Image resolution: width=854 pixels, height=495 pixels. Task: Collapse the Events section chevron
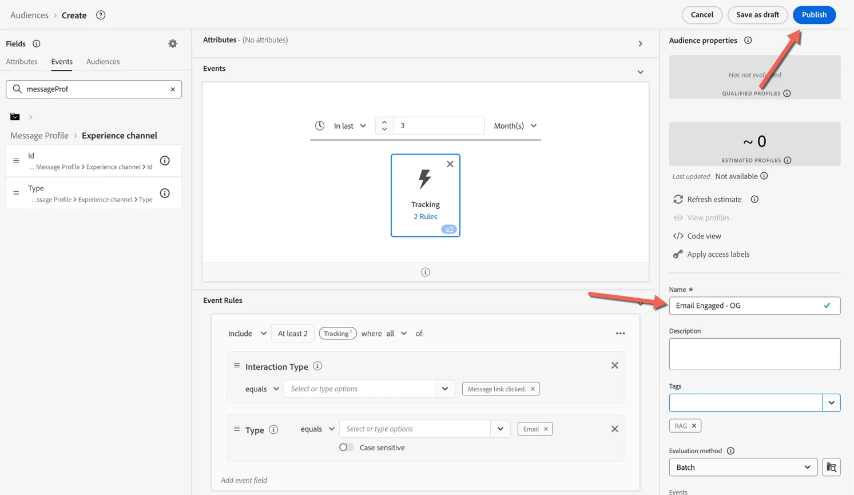point(641,73)
